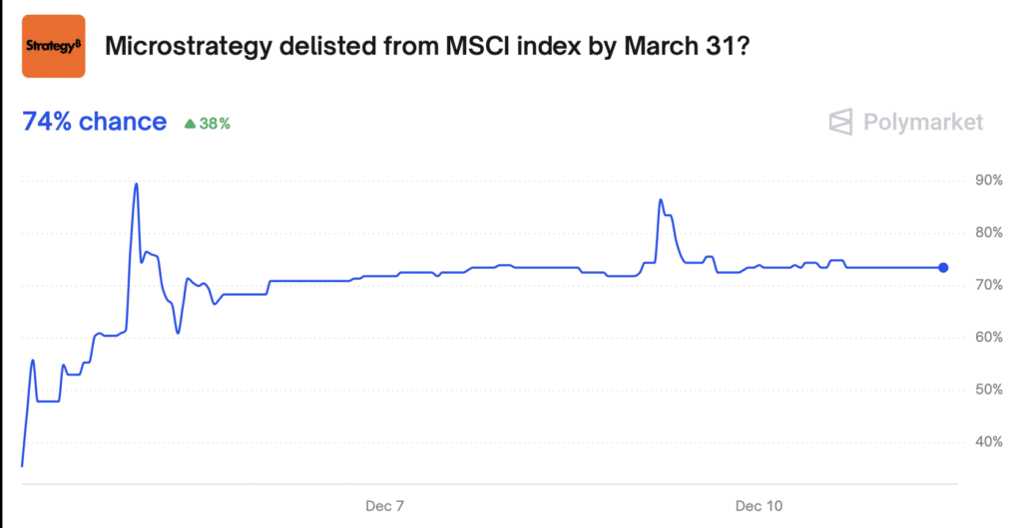Click the 40% y-axis label
Image resolution: width=1022 pixels, height=528 pixels.
click(x=989, y=441)
